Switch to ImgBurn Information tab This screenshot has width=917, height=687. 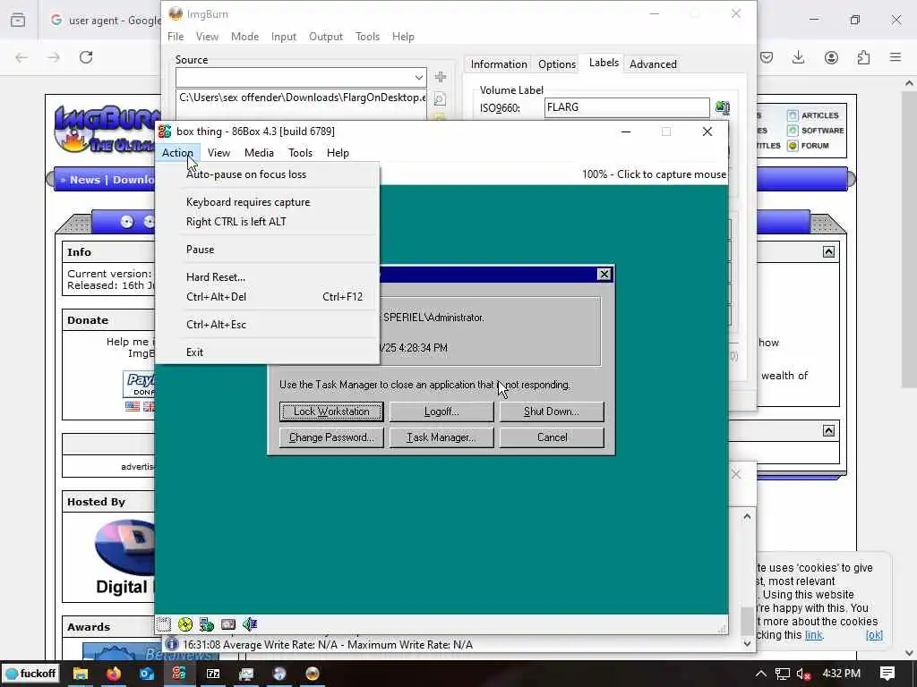499,64
